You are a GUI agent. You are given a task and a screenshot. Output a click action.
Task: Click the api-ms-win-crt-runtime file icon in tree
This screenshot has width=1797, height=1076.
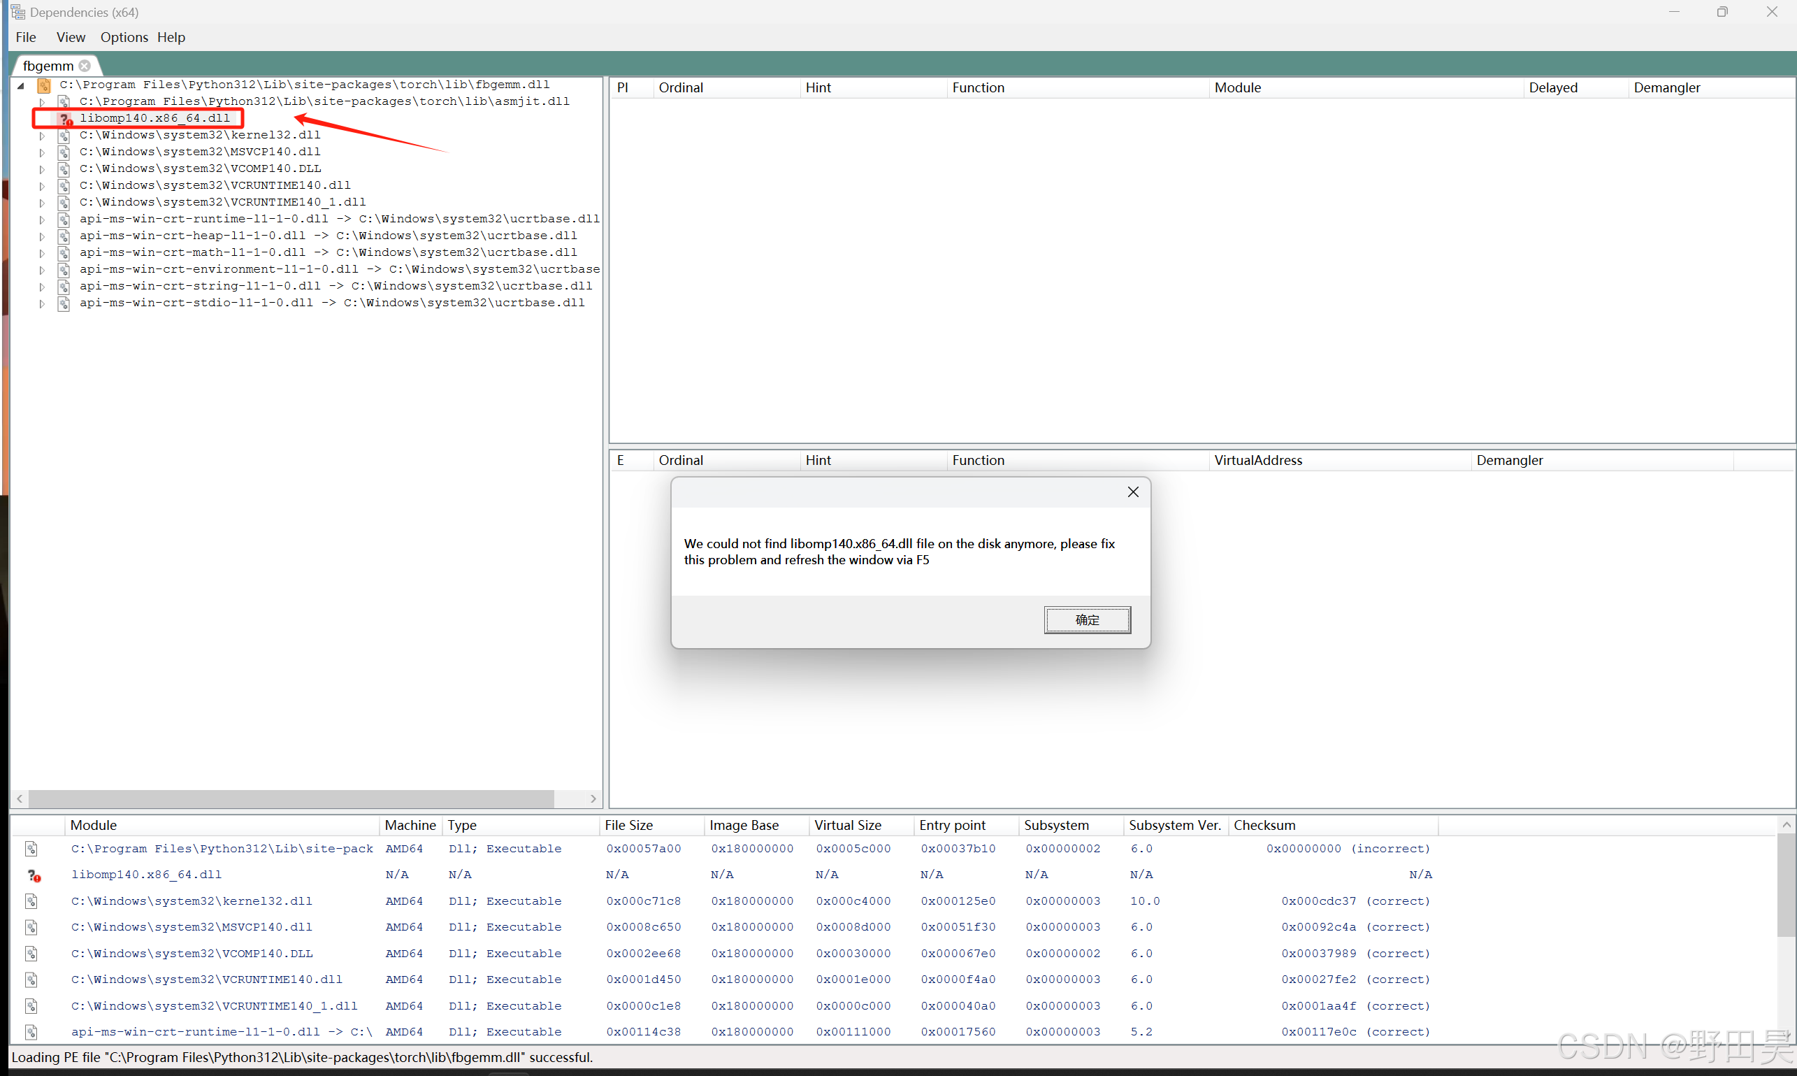(x=64, y=219)
